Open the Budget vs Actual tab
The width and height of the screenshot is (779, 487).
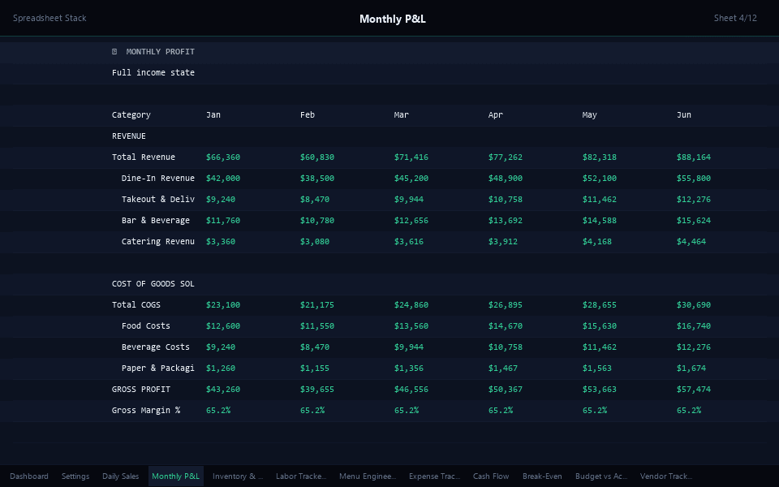pyautogui.click(x=601, y=476)
